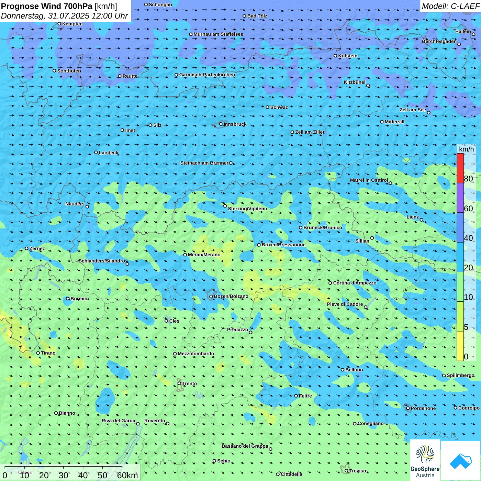The height and width of the screenshot is (481, 481).
Task: Click the Bormio label
Action: tap(79, 299)
